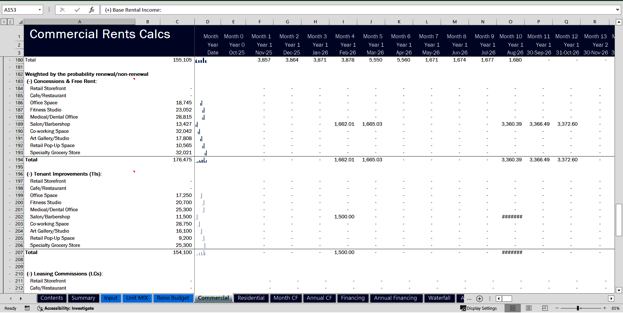The width and height of the screenshot is (623, 313).
Task: Click the more sheet tabs ellipsis
Action: coord(469,299)
